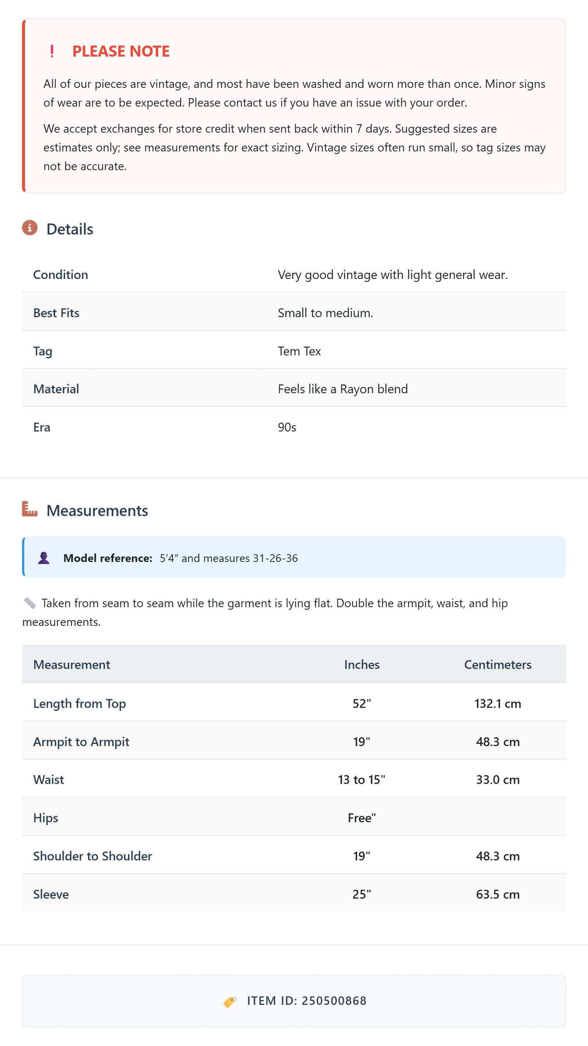Click the Hips Free" value
Image resolution: width=588 pixels, height=1046 pixels.
tap(362, 818)
